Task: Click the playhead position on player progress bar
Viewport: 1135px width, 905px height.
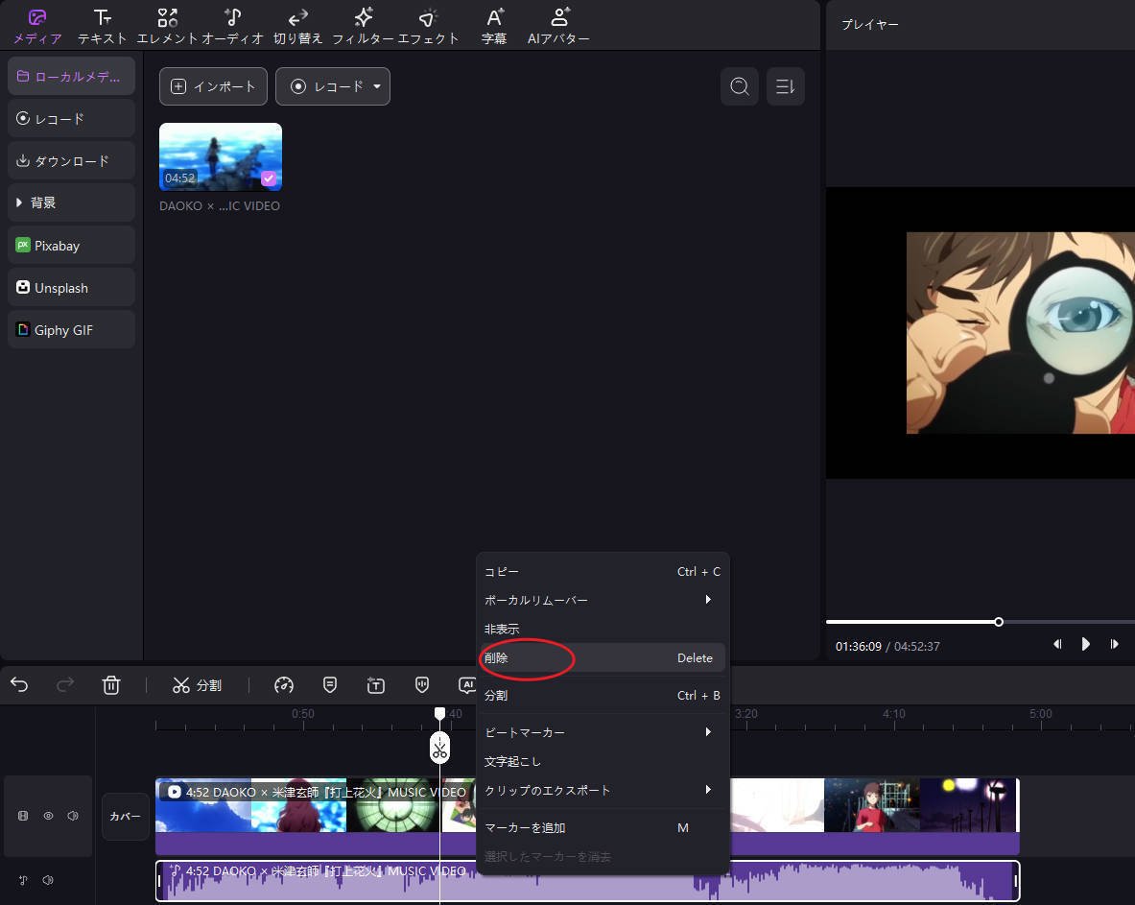Action: 999,621
